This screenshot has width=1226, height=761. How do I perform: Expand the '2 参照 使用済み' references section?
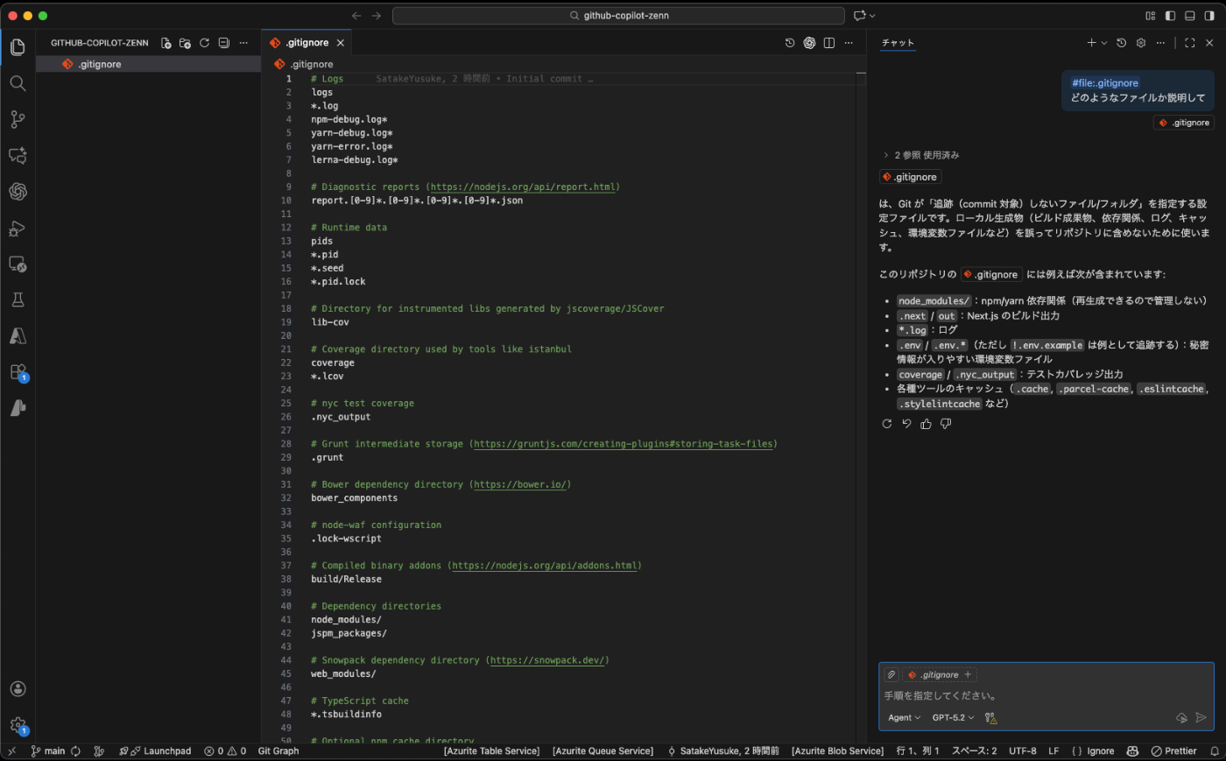click(x=920, y=155)
